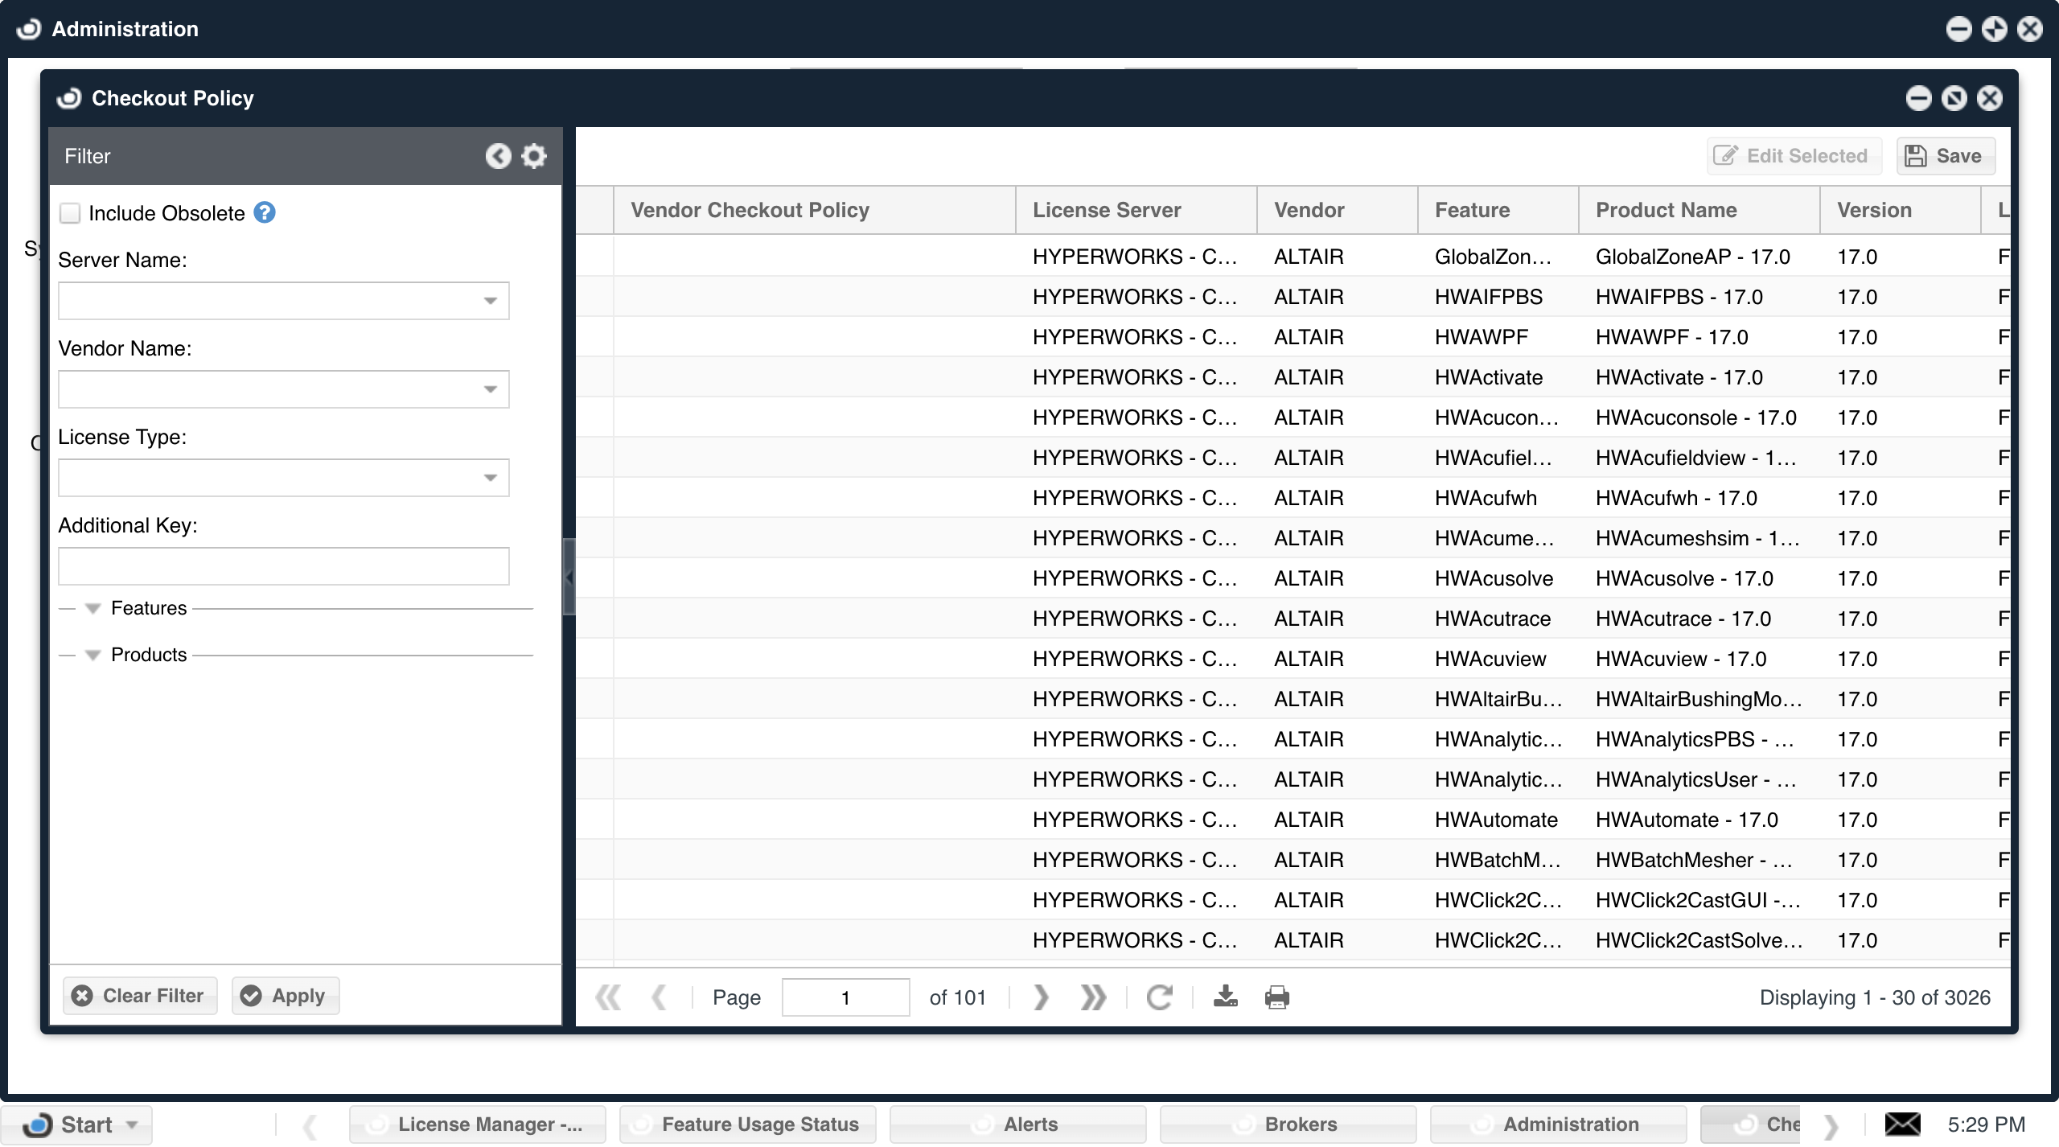Switch to Brokers taskbar tab

1288,1124
